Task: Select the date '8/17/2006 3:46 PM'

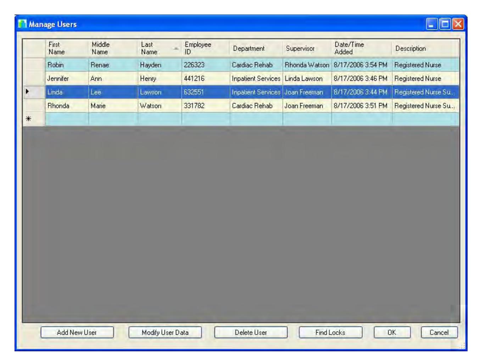Action: point(362,79)
